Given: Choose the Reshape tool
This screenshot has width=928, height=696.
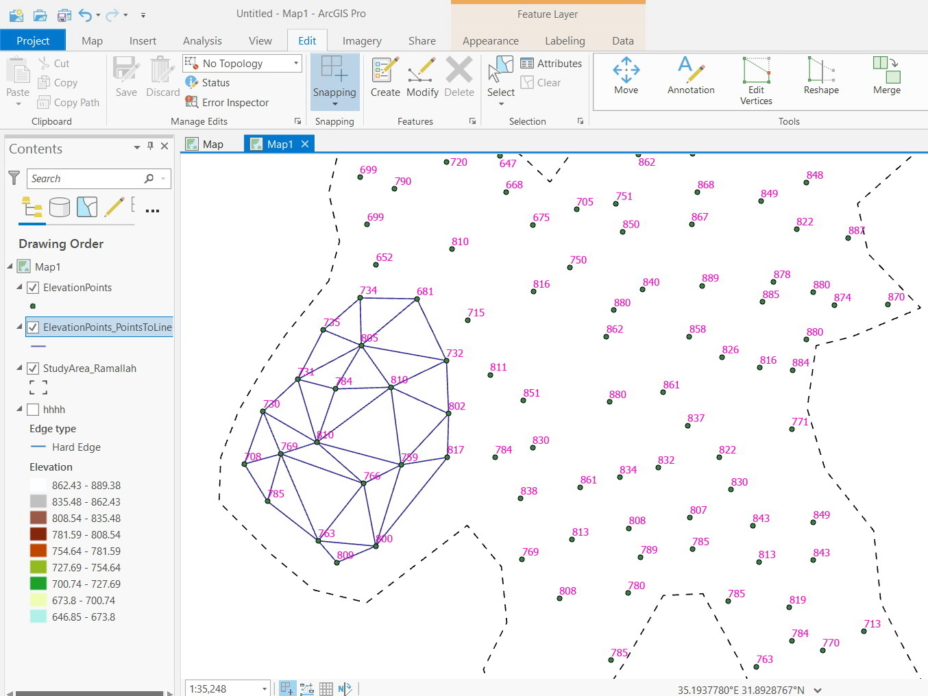Looking at the screenshot, I should pyautogui.click(x=821, y=77).
